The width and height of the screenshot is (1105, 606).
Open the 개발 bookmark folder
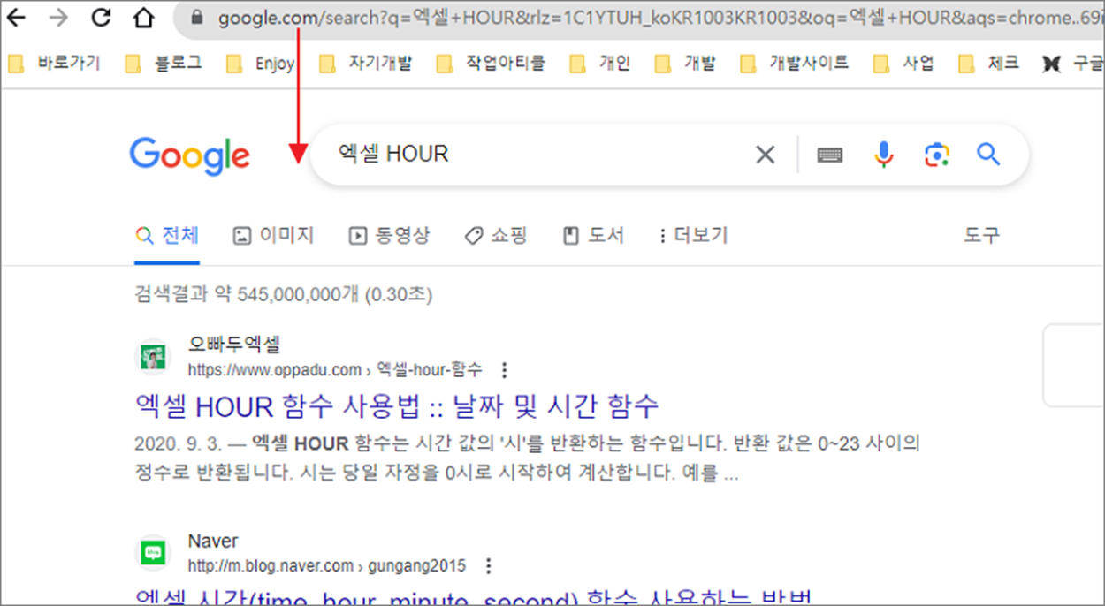pyautogui.click(x=686, y=64)
